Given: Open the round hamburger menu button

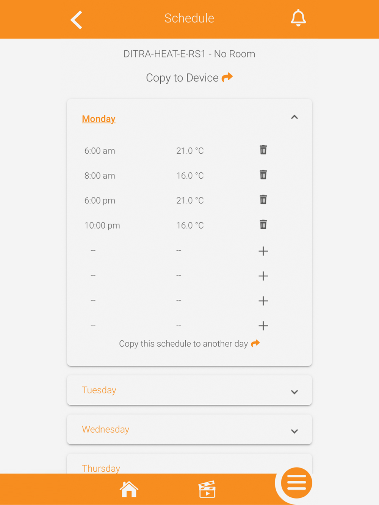Looking at the screenshot, I should tap(296, 483).
